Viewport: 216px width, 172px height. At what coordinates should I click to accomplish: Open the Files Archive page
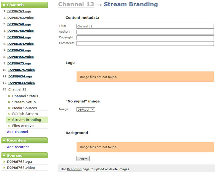coord(23,126)
